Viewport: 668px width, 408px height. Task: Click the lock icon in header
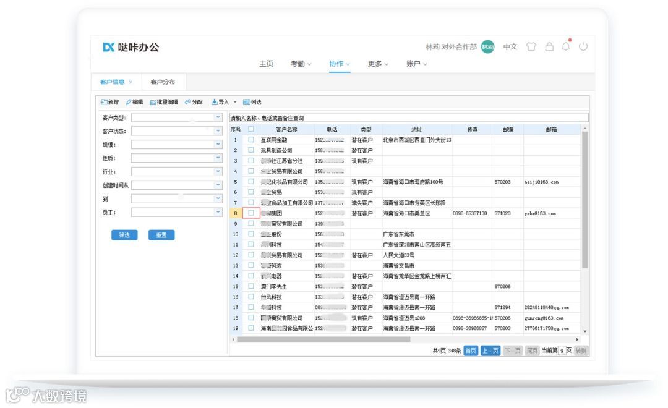(x=550, y=46)
